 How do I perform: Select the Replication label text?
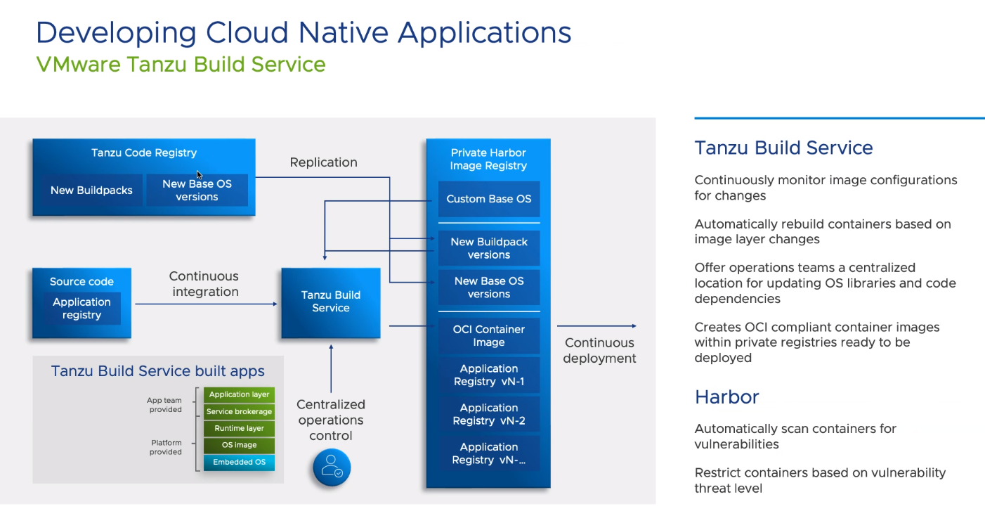click(323, 162)
